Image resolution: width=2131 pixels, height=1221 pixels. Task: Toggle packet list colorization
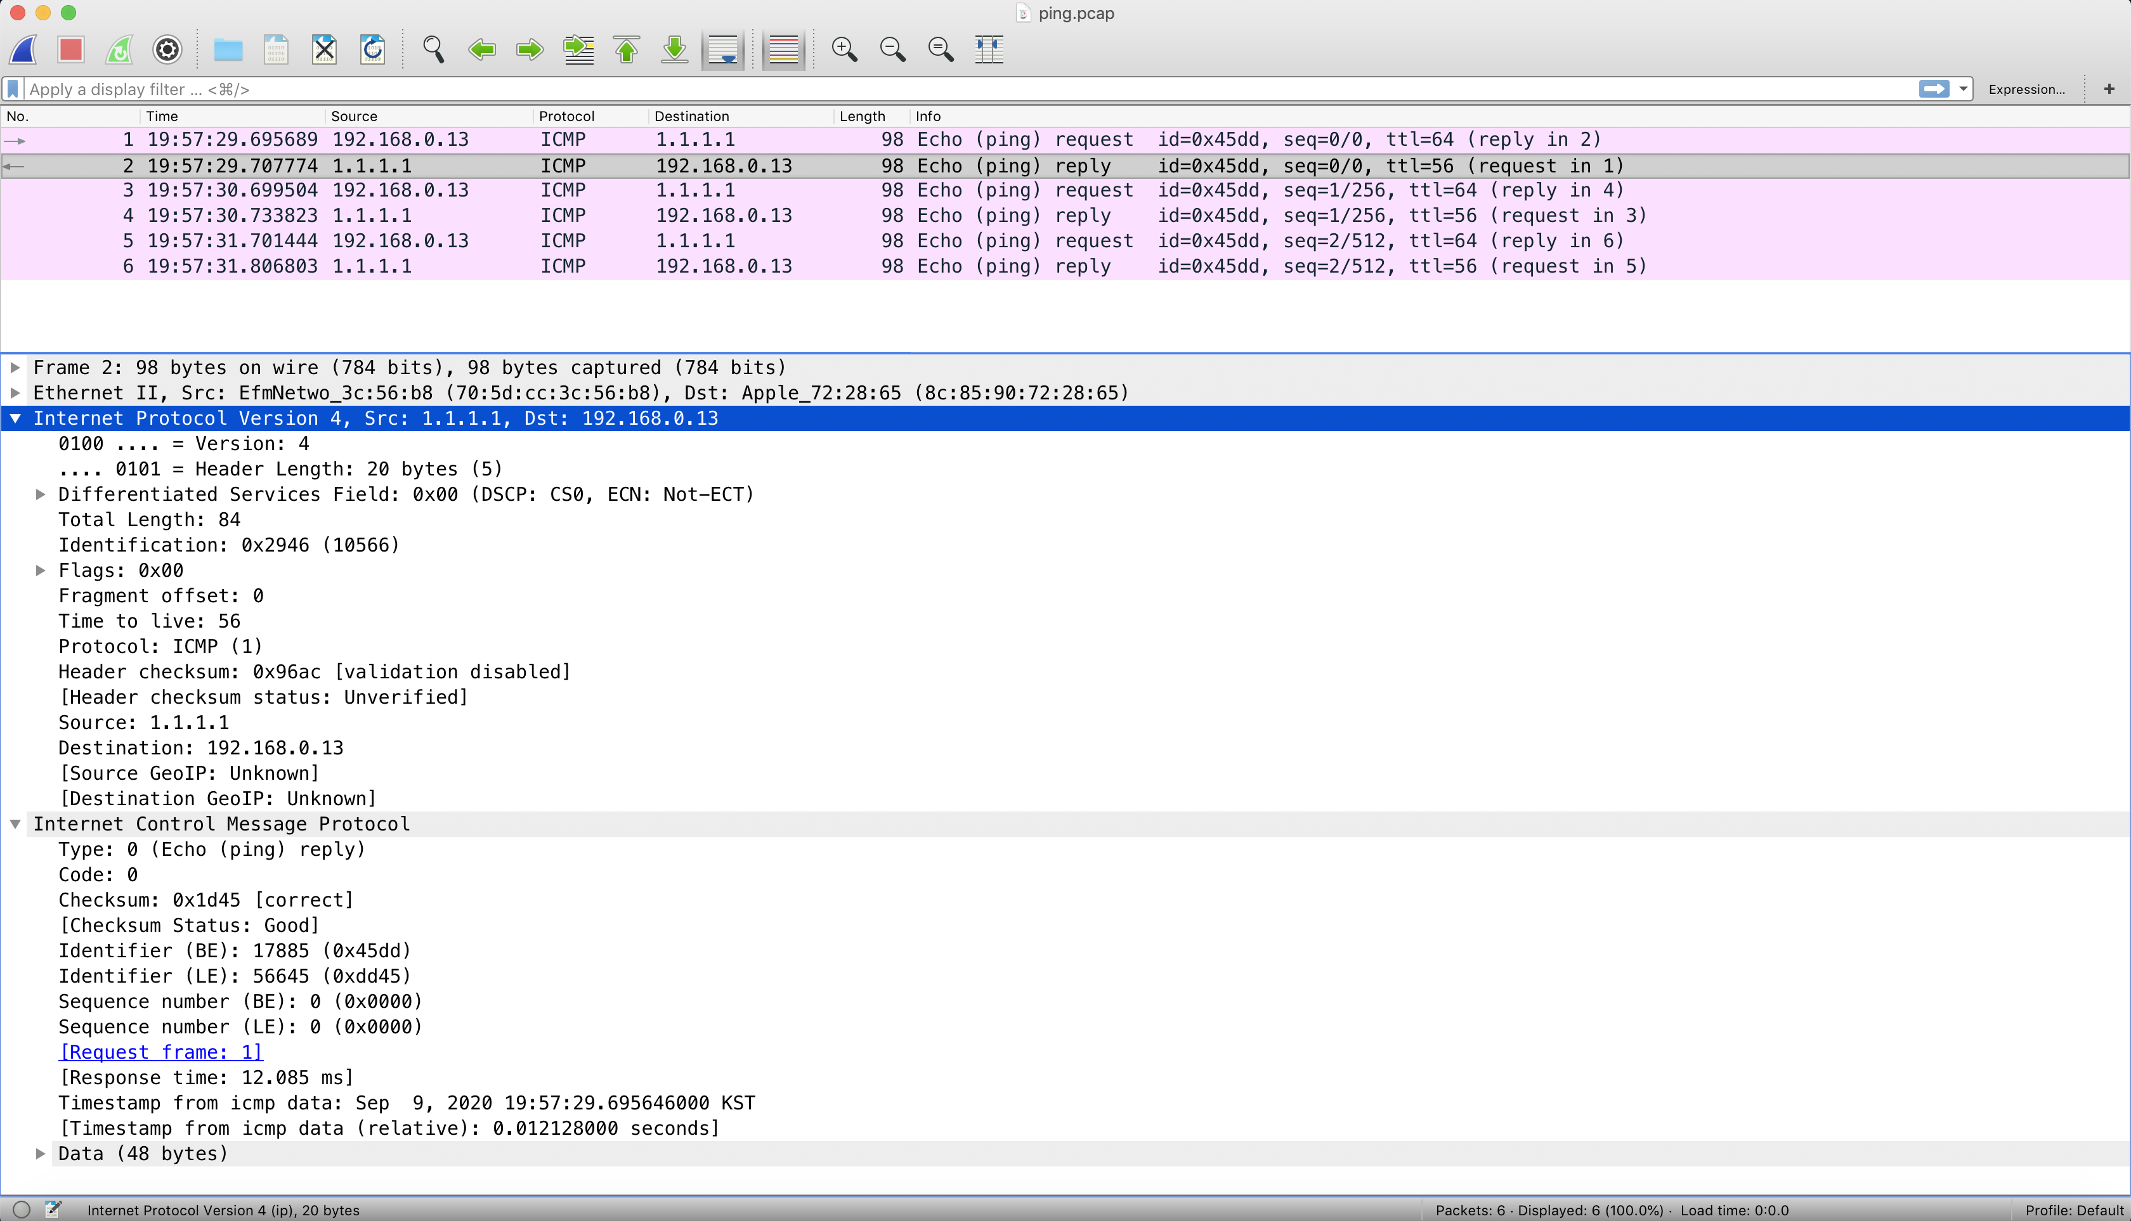pyautogui.click(x=783, y=49)
